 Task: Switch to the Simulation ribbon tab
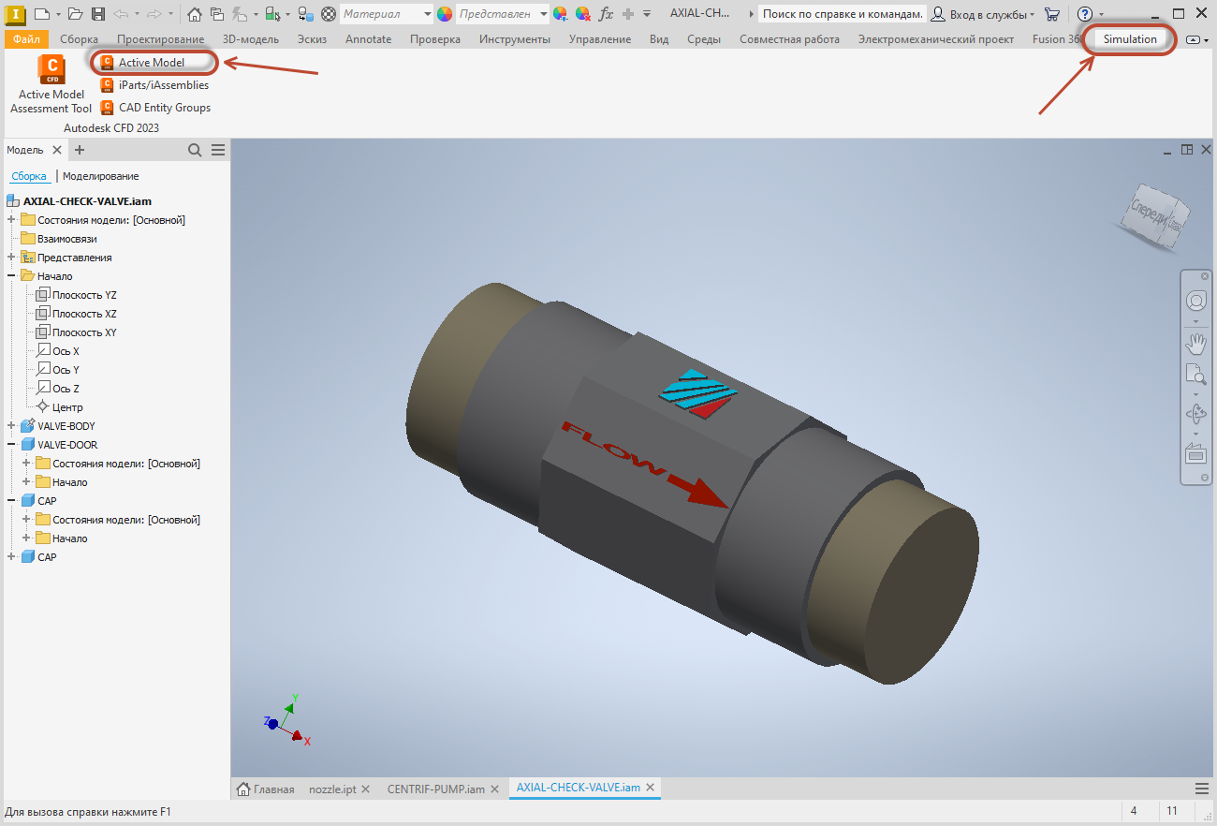(x=1129, y=38)
